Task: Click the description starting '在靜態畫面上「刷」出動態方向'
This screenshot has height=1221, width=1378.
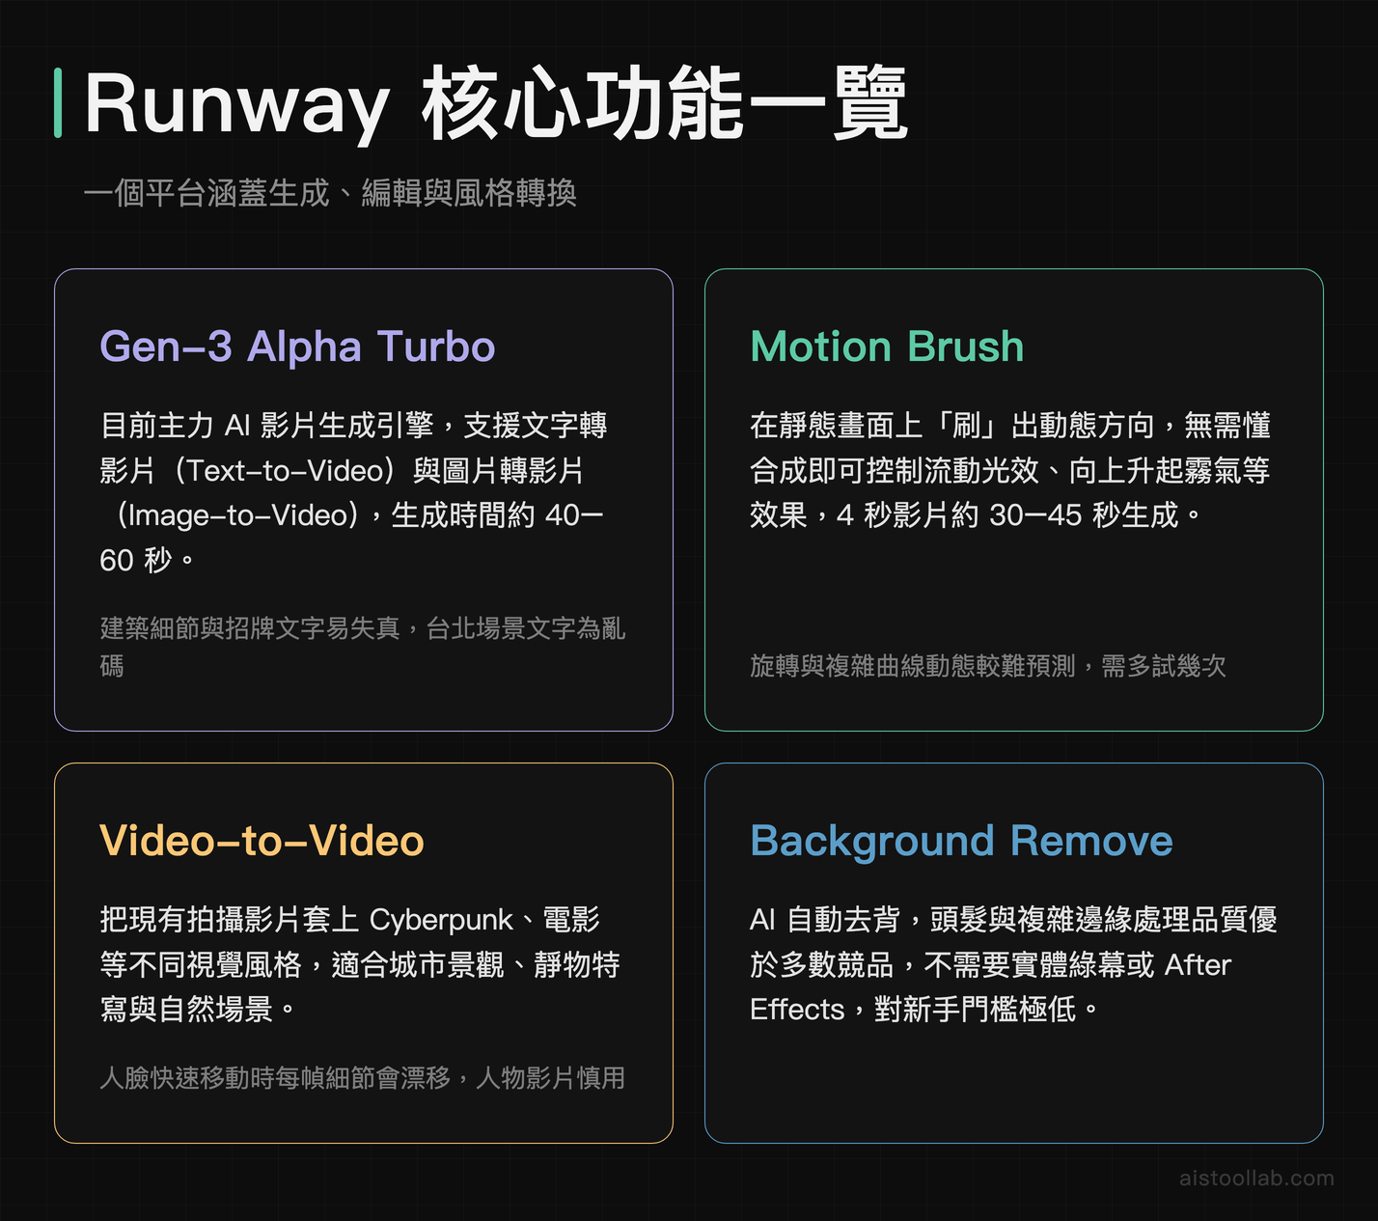Action: click(x=1010, y=470)
